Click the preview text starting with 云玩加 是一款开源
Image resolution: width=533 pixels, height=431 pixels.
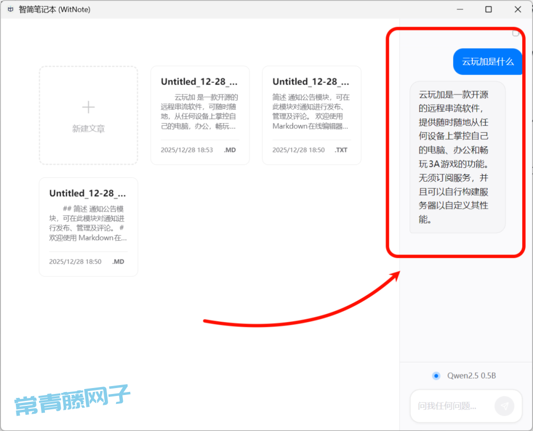pos(199,112)
